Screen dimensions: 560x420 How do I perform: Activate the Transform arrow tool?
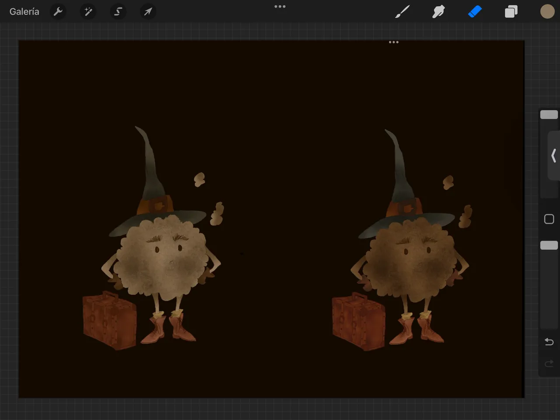pos(148,12)
